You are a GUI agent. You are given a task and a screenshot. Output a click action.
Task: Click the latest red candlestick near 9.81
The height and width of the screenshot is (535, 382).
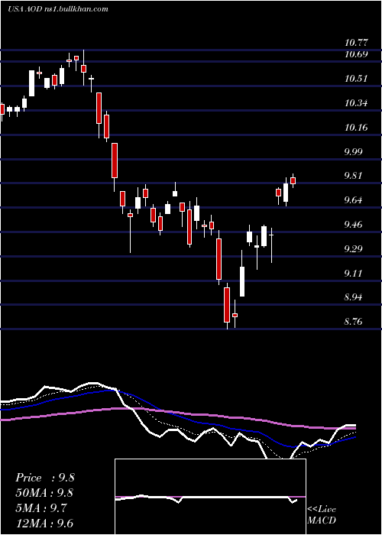coord(293,180)
